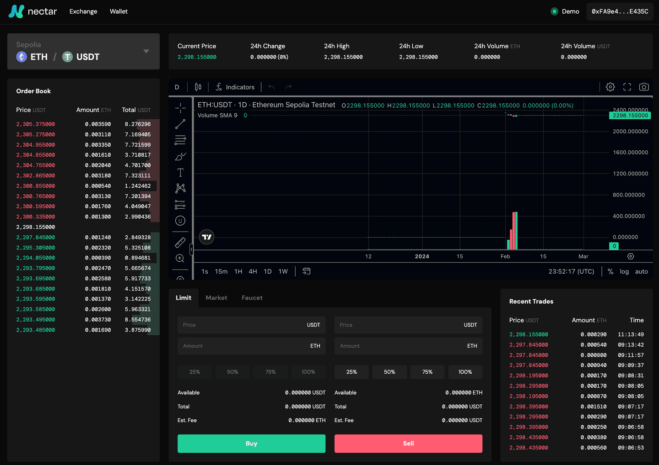Open the Exchange page

click(x=83, y=11)
